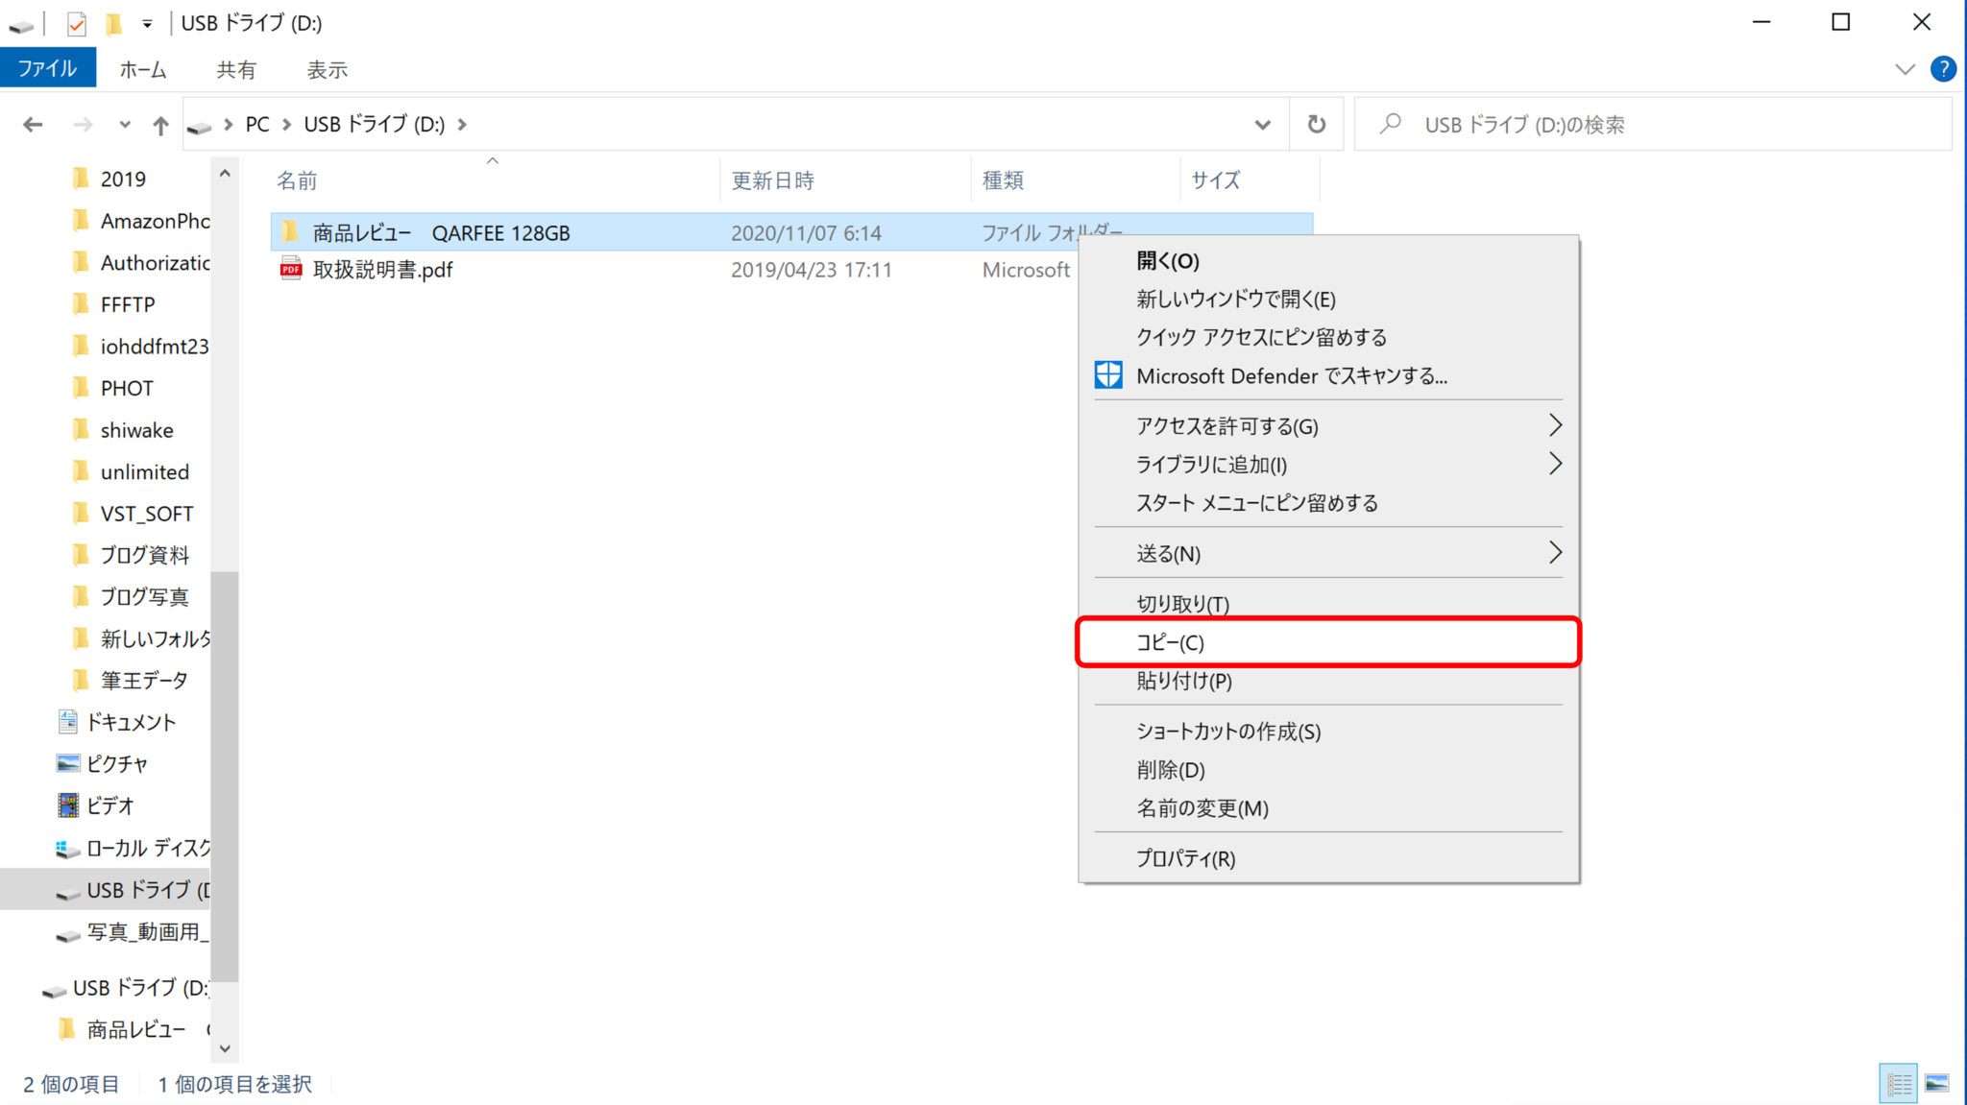Image resolution: width=1967 pixels, height=1105 pixels.
Task: Open the recent locations dropdown arrow
Action: tap(125, 125)
